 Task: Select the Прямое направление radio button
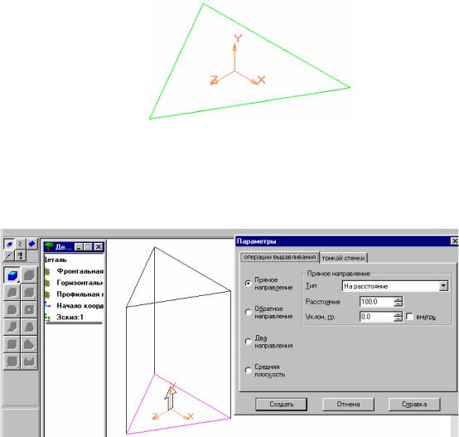click(x=249, y=284)
